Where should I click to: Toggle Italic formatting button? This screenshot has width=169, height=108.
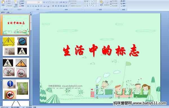[30, 6]
